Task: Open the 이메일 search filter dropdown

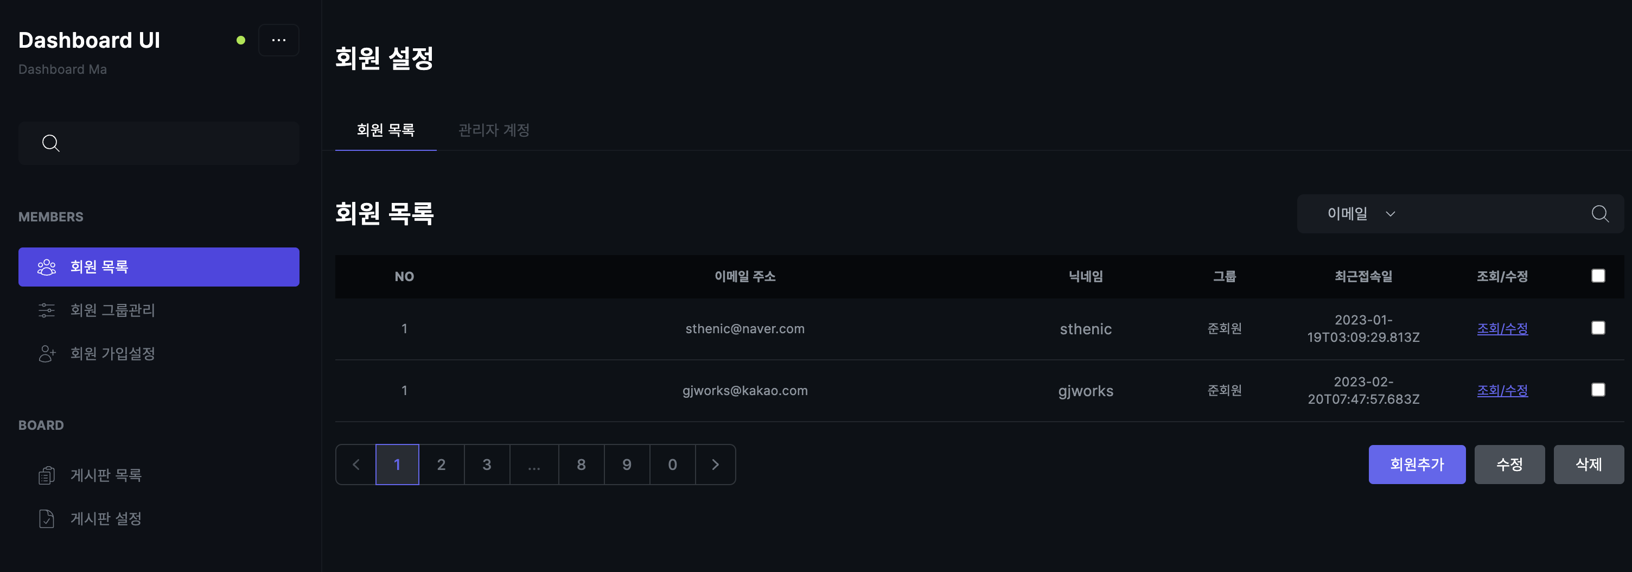Action: (1361, 214)
